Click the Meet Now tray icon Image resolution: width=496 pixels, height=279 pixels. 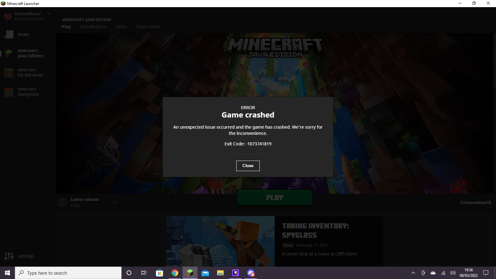pyautogui.click(x=423, y=273)
